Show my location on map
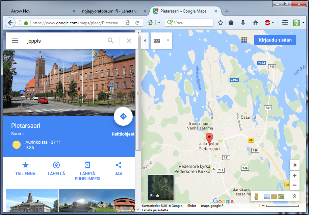The width and height of the screenshot is (309, 215). click(x=294, y=165)
